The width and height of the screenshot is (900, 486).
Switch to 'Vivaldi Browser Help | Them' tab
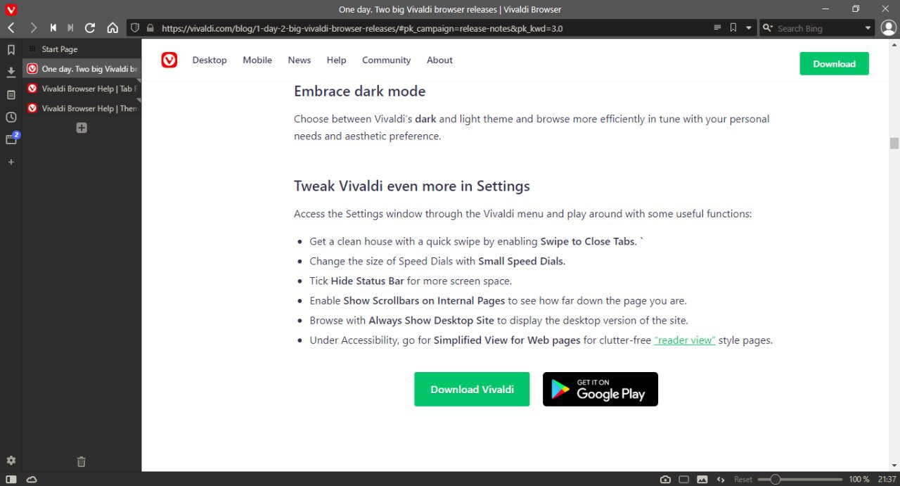point(82,108)
